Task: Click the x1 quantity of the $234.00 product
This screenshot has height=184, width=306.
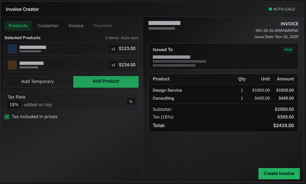Action: pos(113,65)
